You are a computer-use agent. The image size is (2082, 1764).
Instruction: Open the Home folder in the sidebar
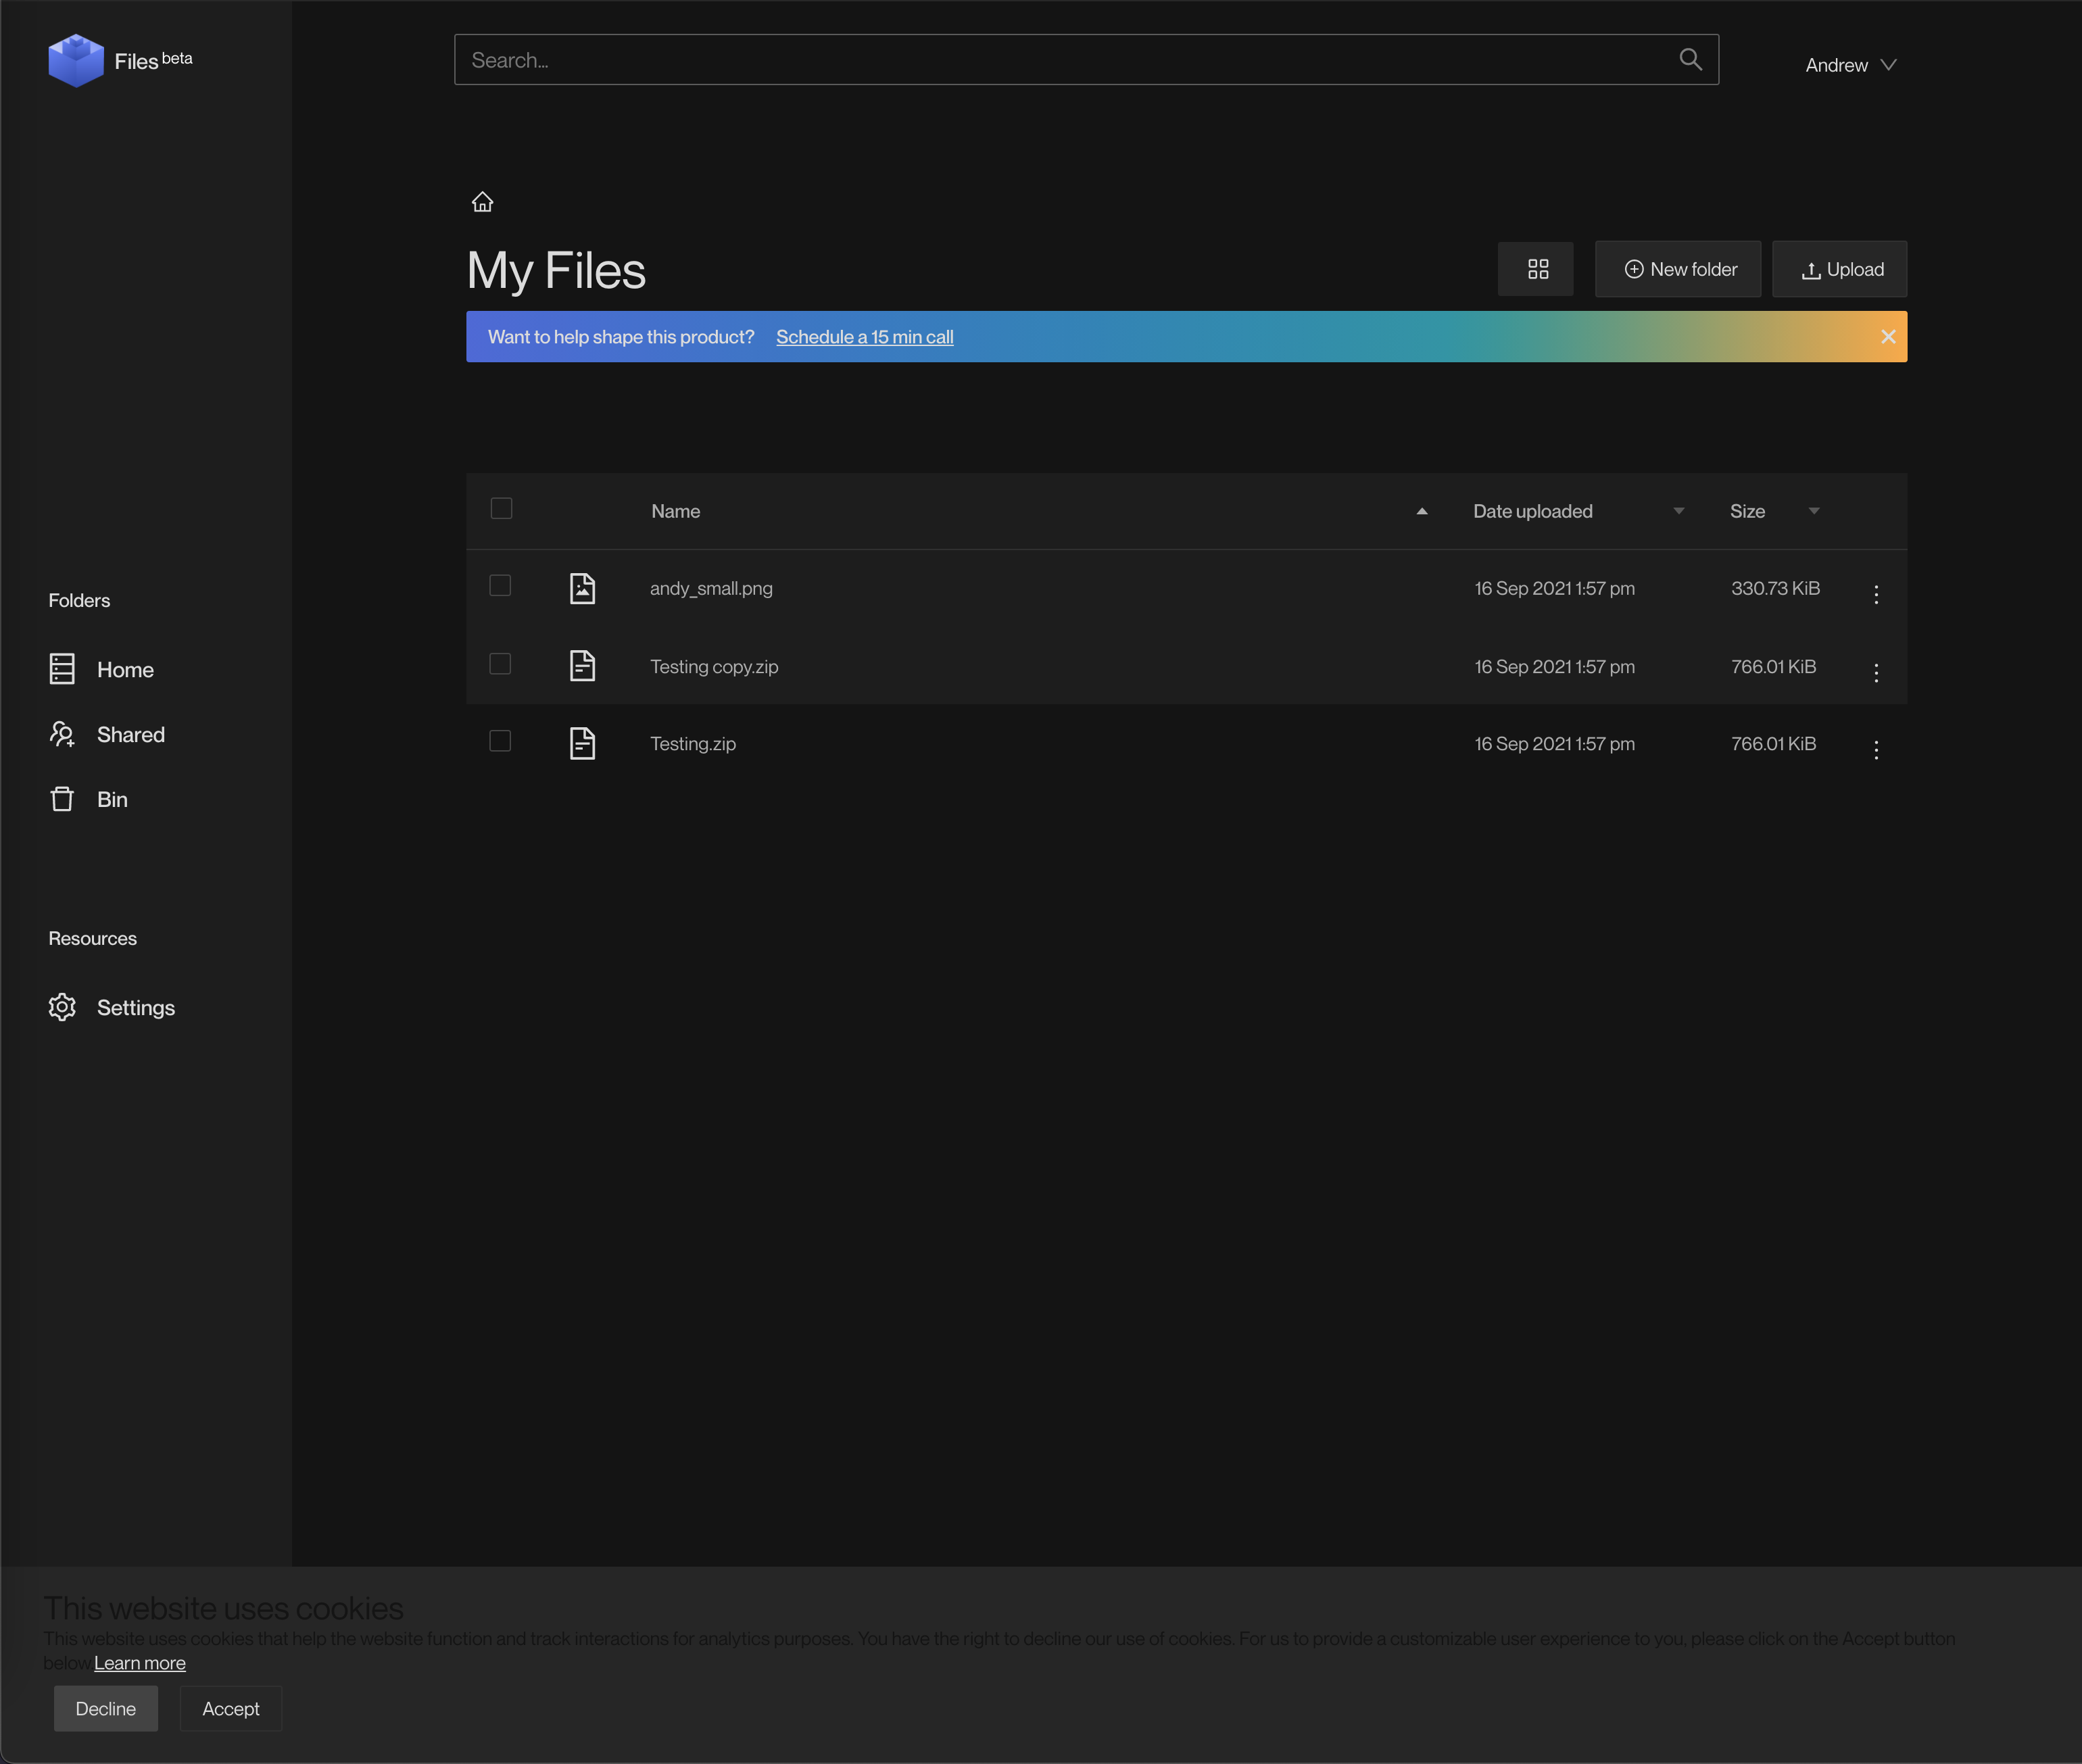click(x=125, y=669)
